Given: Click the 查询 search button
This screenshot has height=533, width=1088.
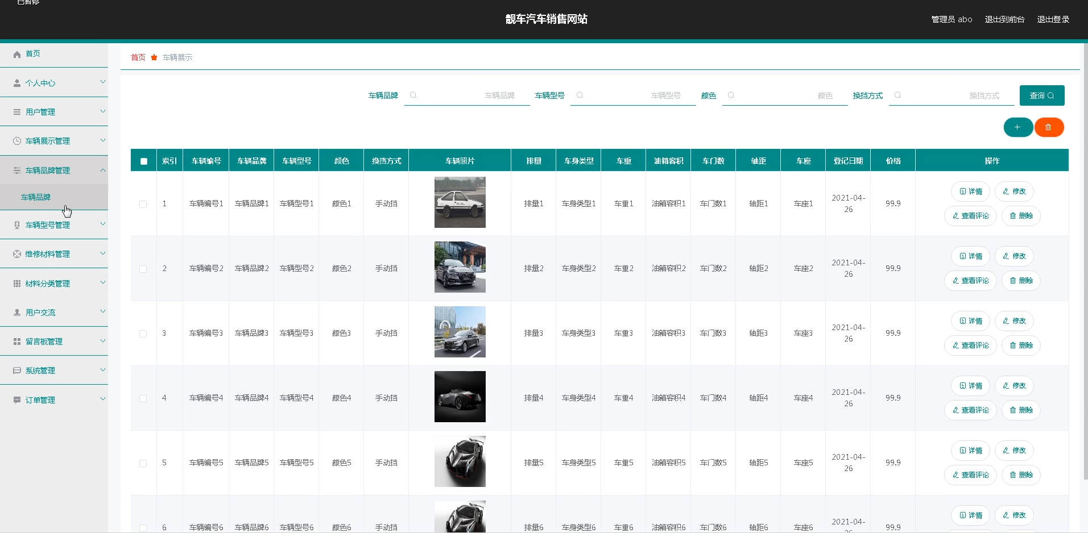Looking at the screenshot, I should (1042, 95).
